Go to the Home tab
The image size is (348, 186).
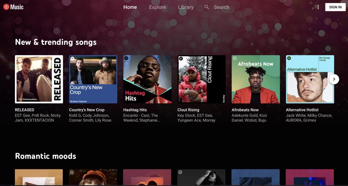(130, 7)
